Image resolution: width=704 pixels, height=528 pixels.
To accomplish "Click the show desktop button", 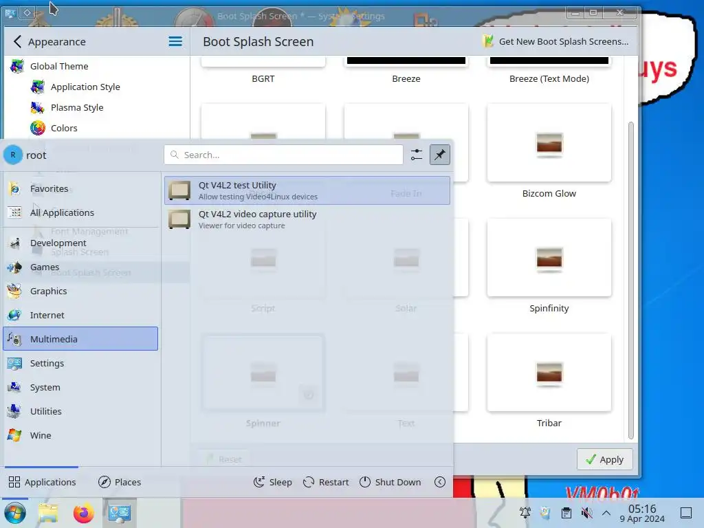I will coord(685,513).
